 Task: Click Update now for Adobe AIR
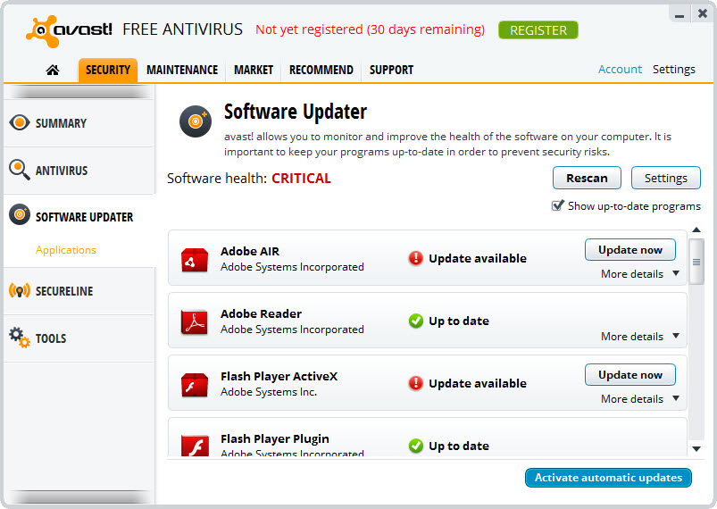pyautogui.click(x=630, y=250)
